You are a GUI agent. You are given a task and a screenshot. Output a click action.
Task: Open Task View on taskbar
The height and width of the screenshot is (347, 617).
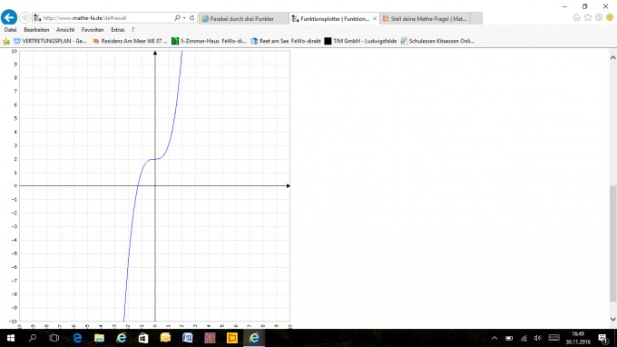tap(54, 338)
